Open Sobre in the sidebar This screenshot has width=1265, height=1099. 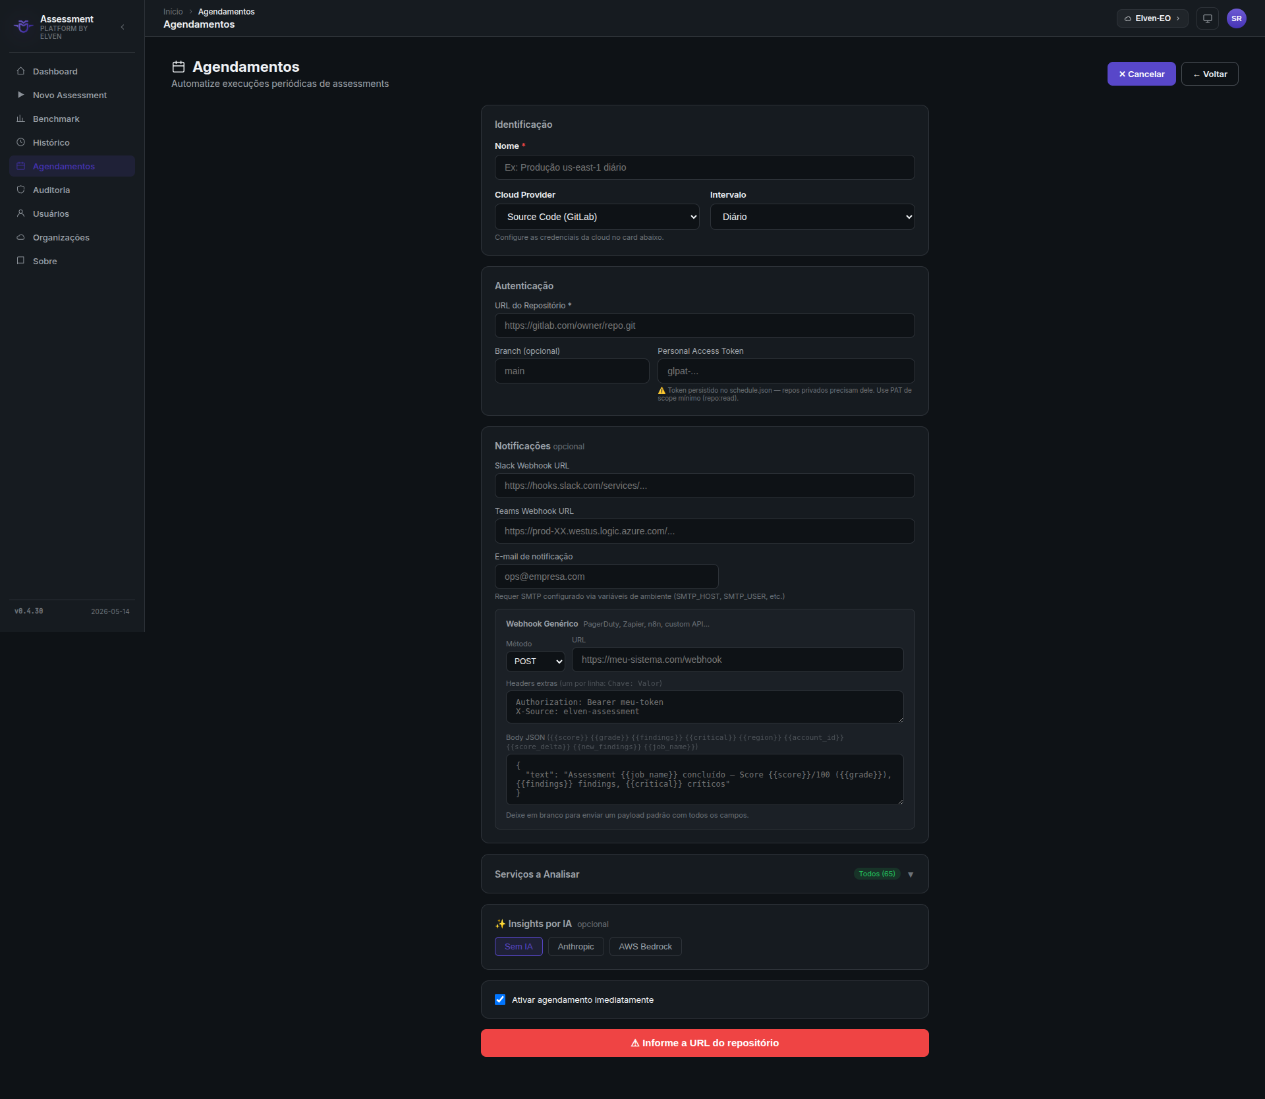72,261
